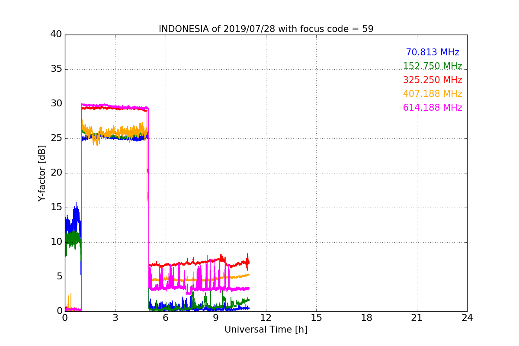Viewport: 519px width, 346px height.
Task: Click the x-axis tick label 24
Action: (467, 318)
